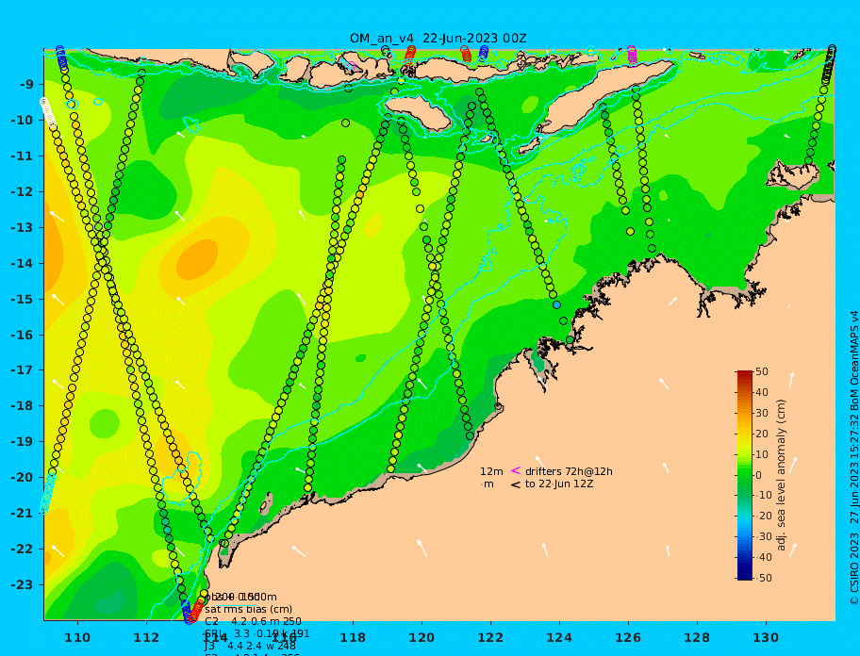Click latitude axis label '-13'
Viewport: 860px width, 656px height.
[22, 227]
